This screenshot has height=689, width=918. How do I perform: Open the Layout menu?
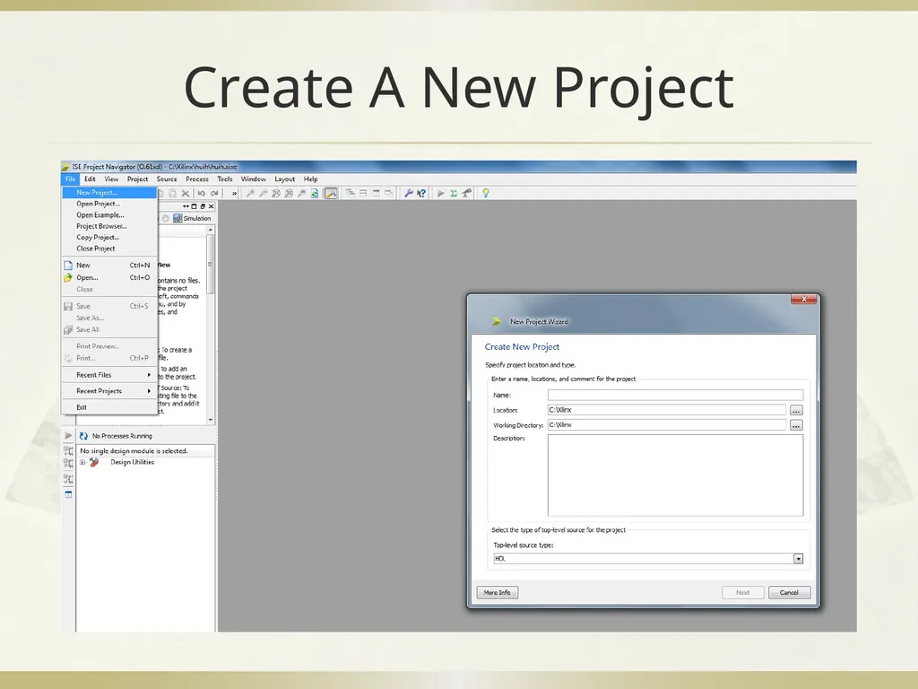[x=284, y=179]
